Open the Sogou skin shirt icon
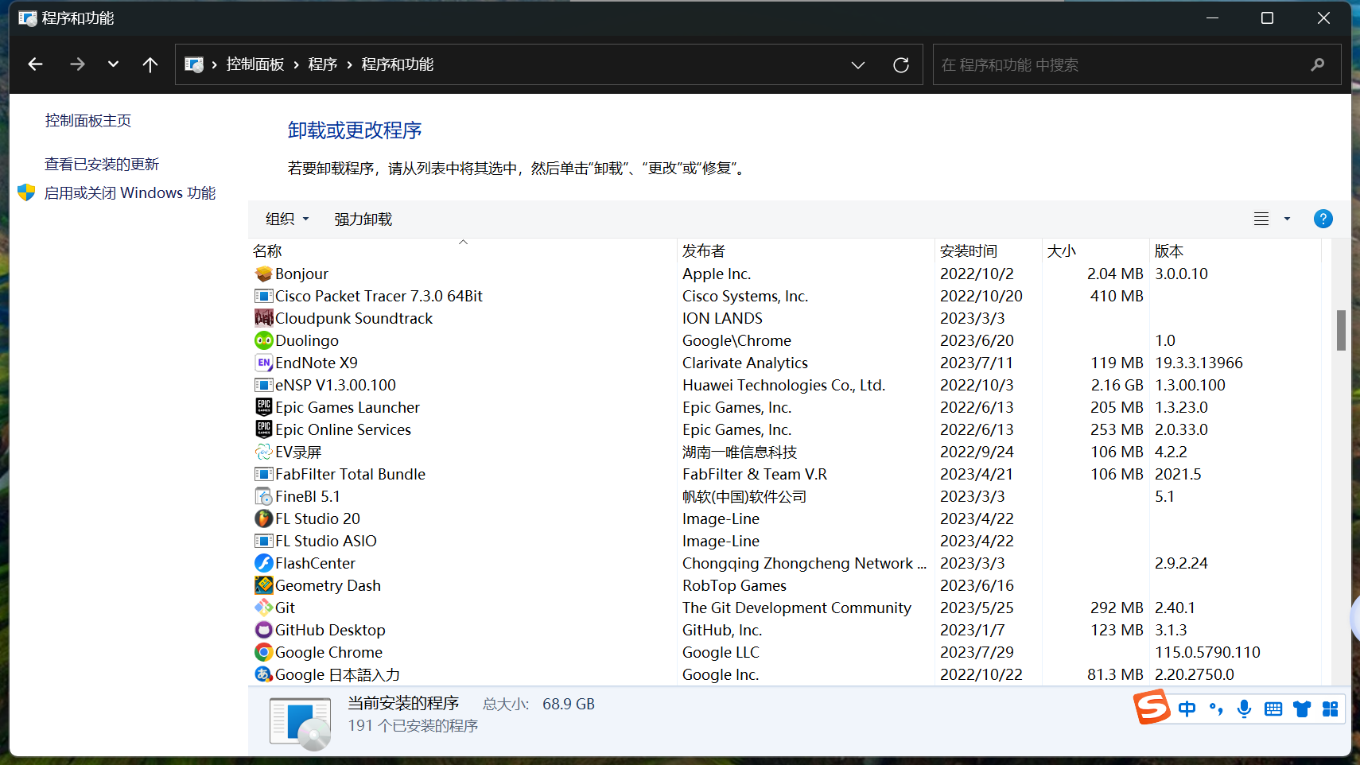This screenshot has width=1360, height=765. point(1302,709)
